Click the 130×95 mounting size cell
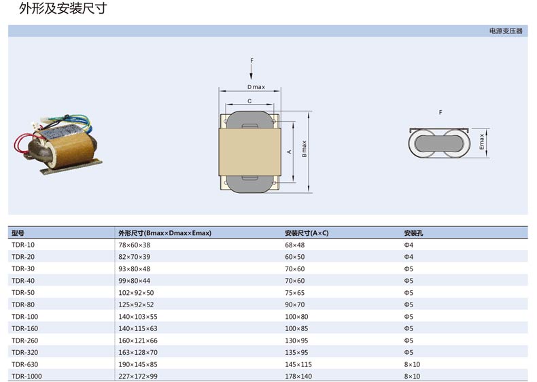The image size is (537, 382). click(296, 341)
